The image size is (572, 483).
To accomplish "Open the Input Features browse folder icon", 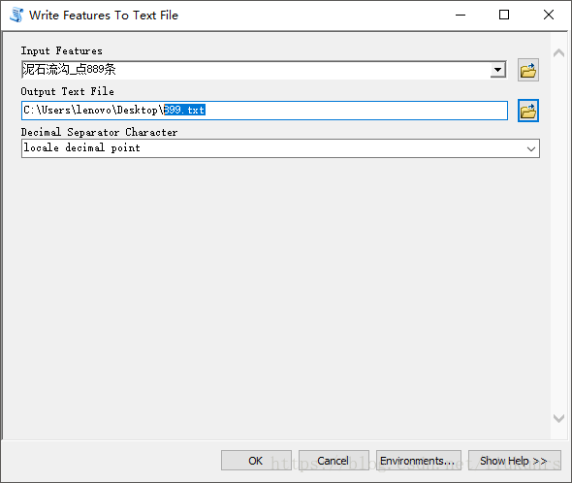I will coord(527,70).
